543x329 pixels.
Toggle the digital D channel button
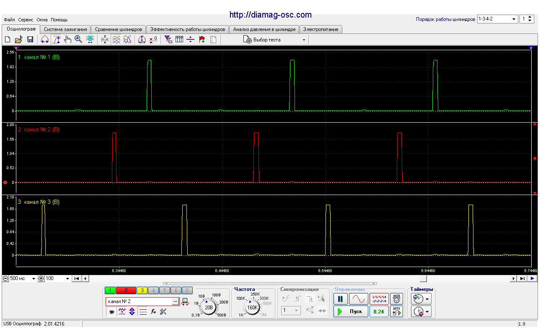coord(187,290)
